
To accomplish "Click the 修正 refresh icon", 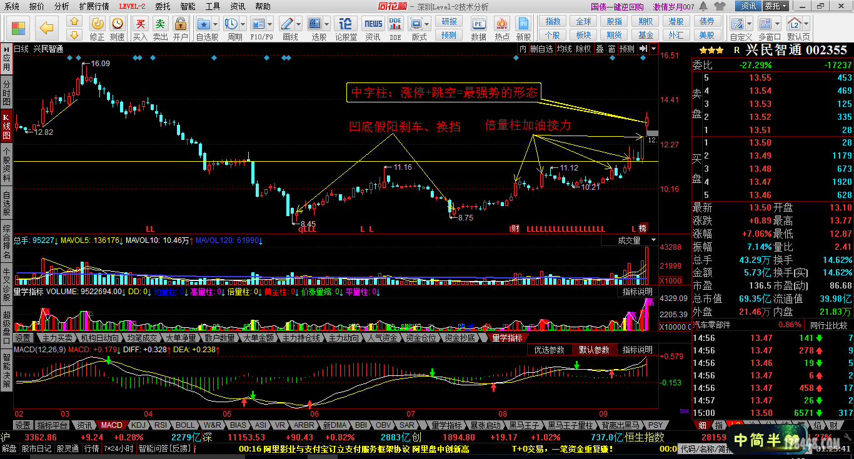I will point(98,24).
